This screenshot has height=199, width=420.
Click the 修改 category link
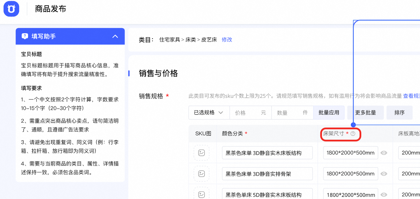click(227, 40)
